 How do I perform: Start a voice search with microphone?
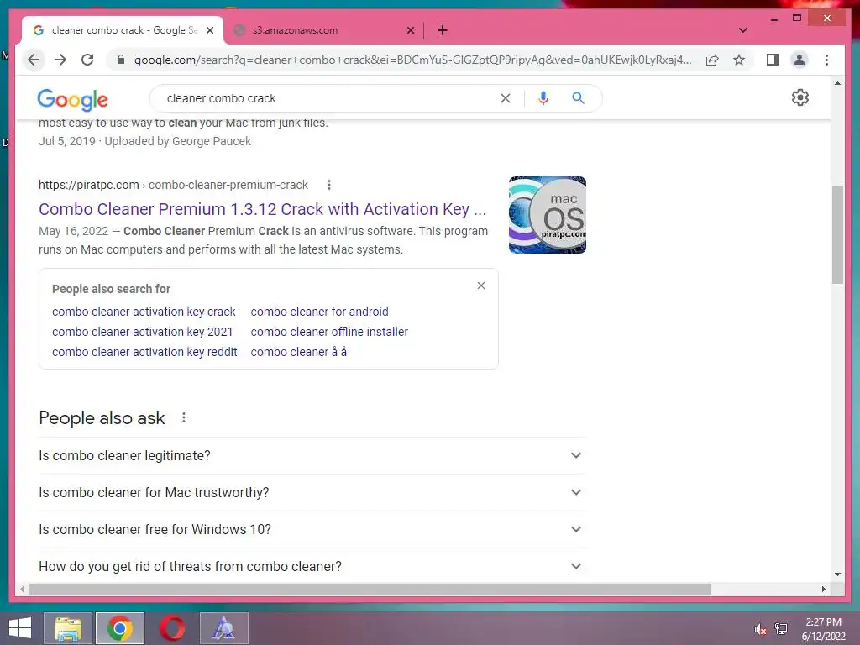(x=543, y=98)
